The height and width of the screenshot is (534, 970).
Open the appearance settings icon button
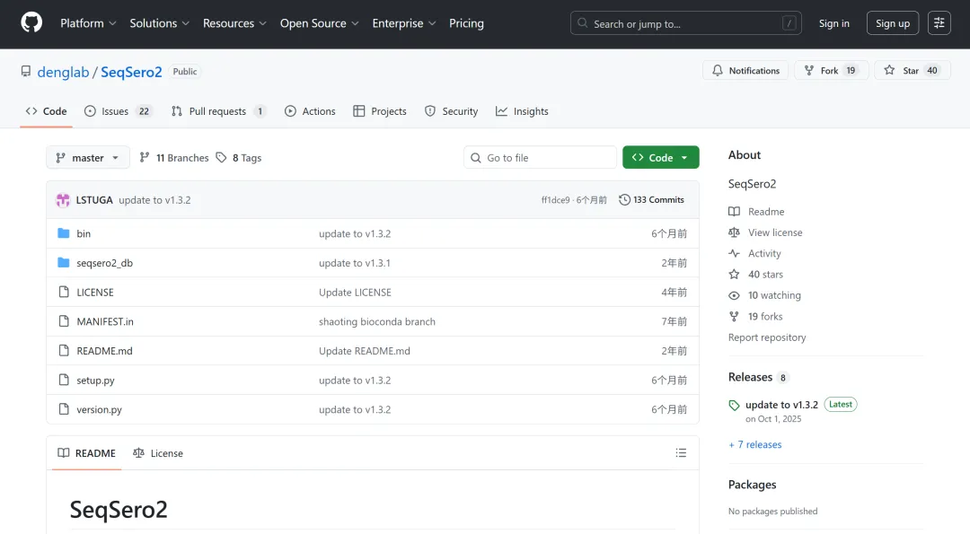click(939, 23)
